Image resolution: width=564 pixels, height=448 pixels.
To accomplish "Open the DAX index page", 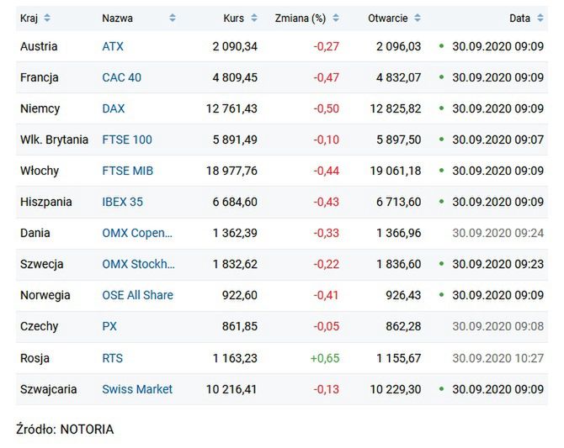I will (x=114, y=108).
